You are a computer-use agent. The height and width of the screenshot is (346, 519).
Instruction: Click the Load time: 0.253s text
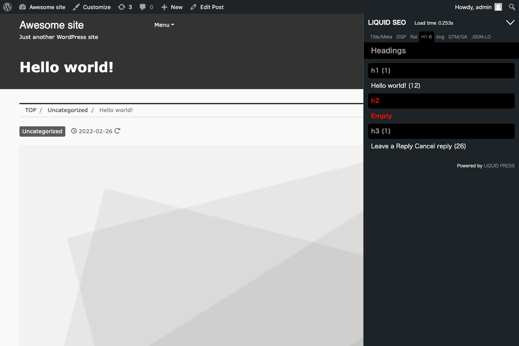[434, 23]
